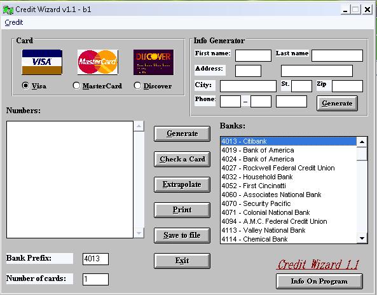Click the Extrapolate button
This screenshot has width=377, height=295.
pos(182,184)
